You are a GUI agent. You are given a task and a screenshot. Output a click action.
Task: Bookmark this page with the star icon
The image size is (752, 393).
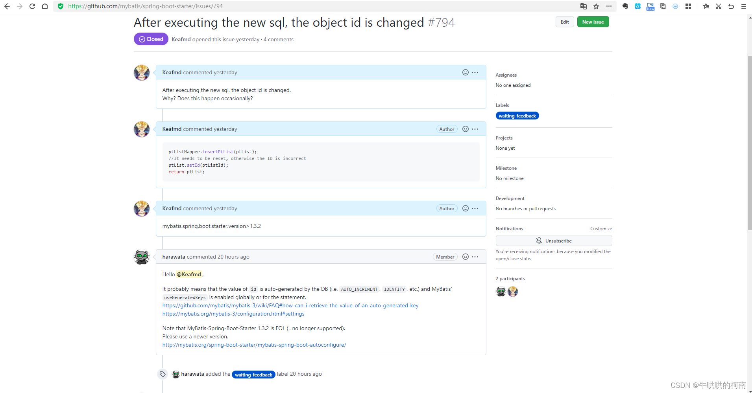click(596, 6)
